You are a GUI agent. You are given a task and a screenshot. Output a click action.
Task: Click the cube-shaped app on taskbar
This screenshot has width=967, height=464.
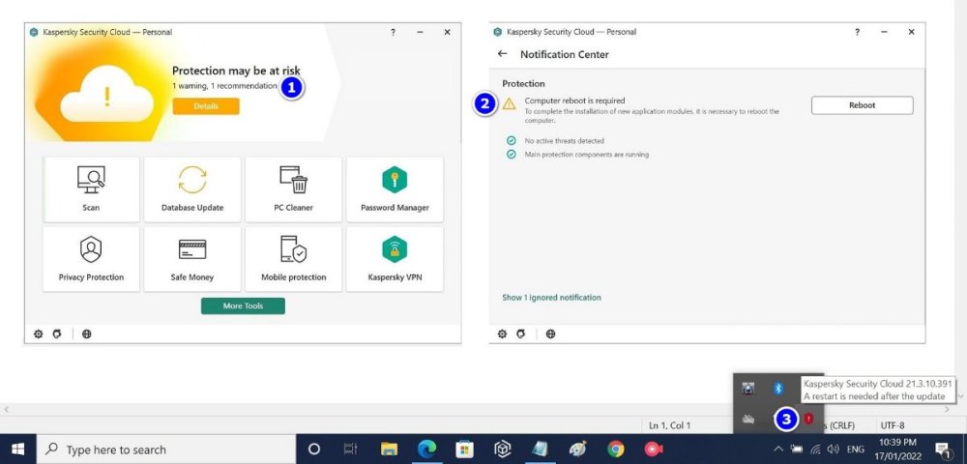(x=503, y=449)
